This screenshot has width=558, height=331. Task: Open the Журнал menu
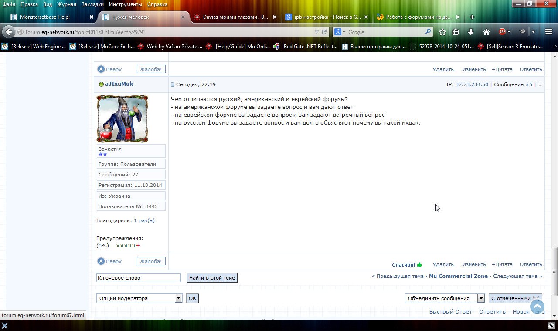click(66, 4)
